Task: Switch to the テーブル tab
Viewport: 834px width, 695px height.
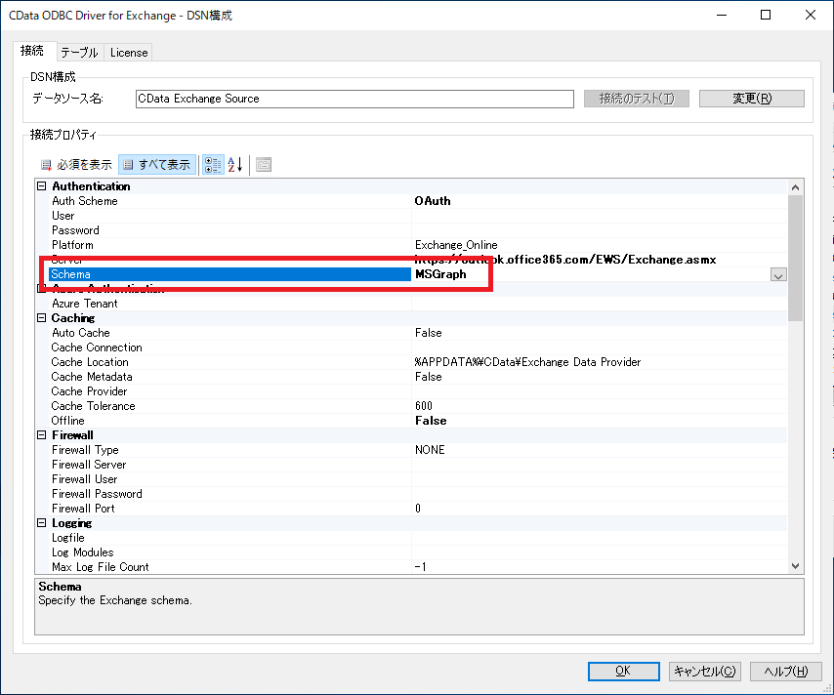Action: pos(80,53)
